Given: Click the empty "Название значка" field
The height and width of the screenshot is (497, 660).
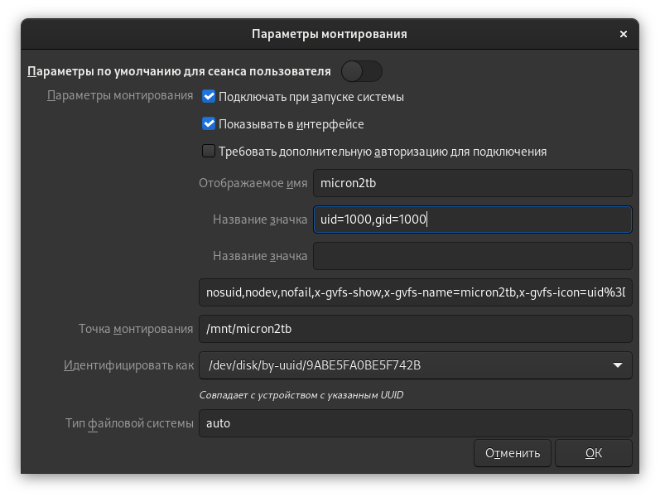Looking at the screenshot, I should (472, 256).
